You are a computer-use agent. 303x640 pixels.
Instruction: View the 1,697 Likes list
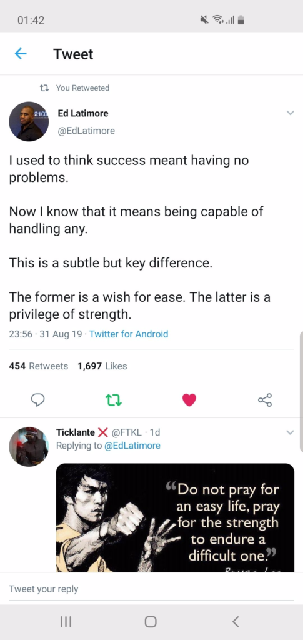point(102,366)
